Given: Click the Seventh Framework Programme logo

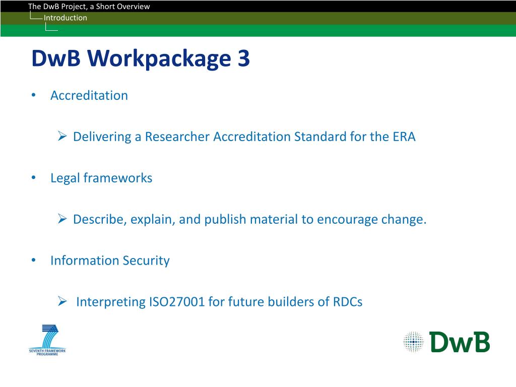Looking at the screenshot, I should pyautogui.click(x=47, y=340).
